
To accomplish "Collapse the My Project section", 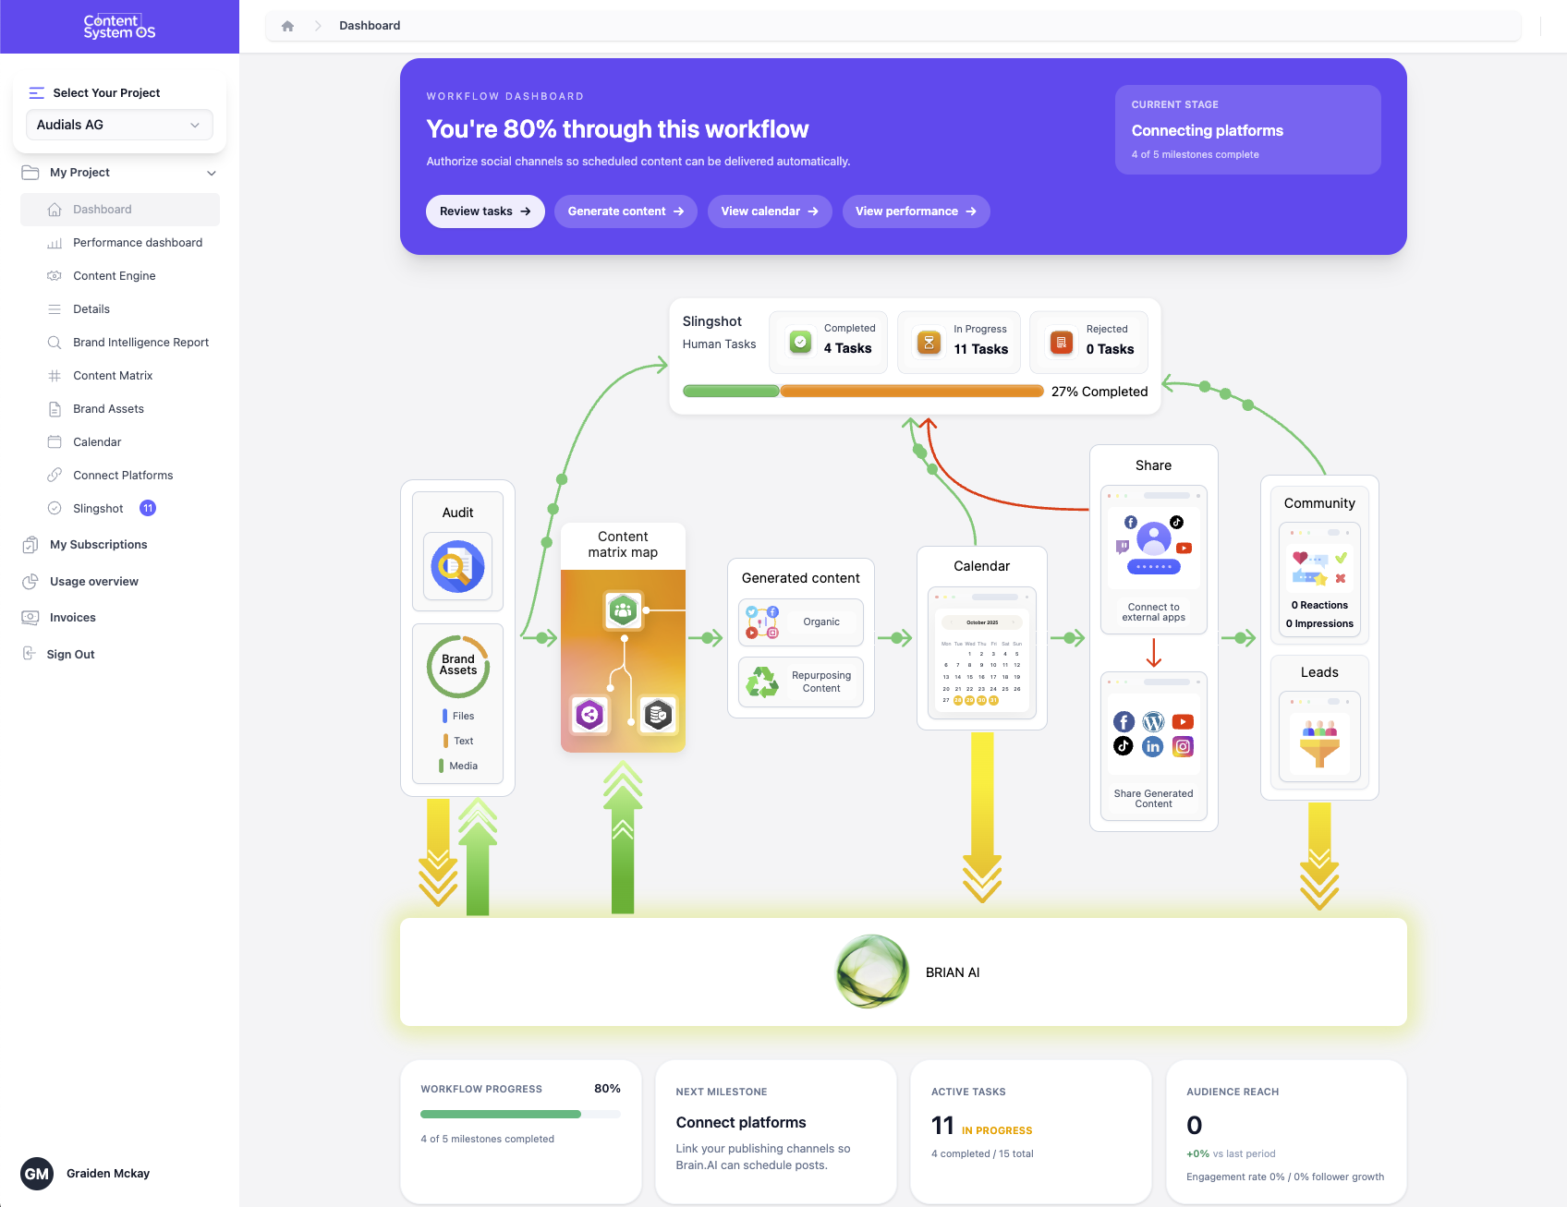I will tap(212, 173).
